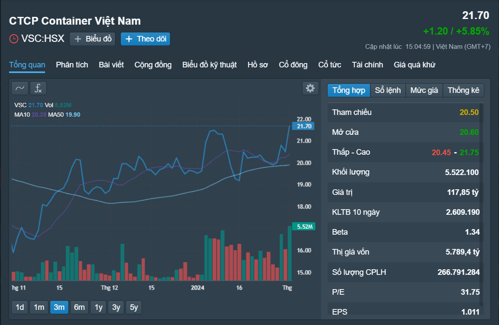Click the high price 21.75
The width and height of the screenshot is (499, 325).
(469, 153)
